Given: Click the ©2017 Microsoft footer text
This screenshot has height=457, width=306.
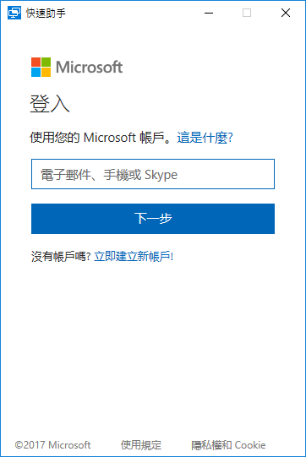Looking at the screenshot, I should [52, 445].
